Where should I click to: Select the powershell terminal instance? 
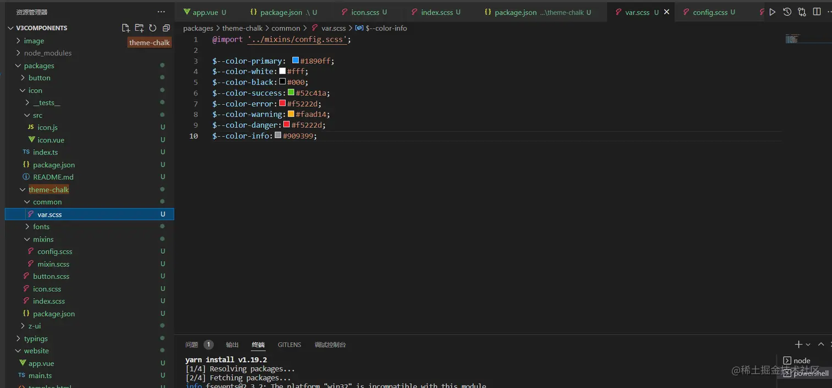(806, 374)
